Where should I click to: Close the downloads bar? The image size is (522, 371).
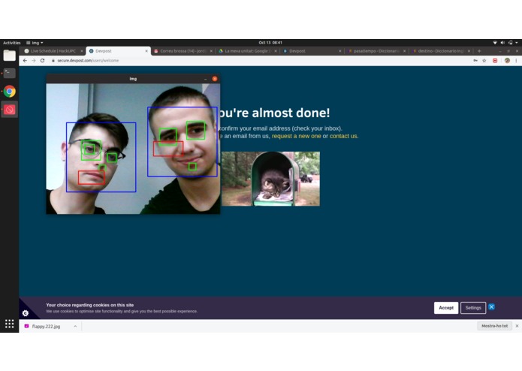(517, 326)
